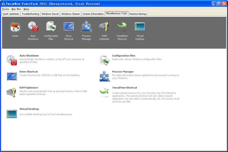
Task: Click 'Automatically shutdown, restart, or log off' description
Action: (52, 61)
